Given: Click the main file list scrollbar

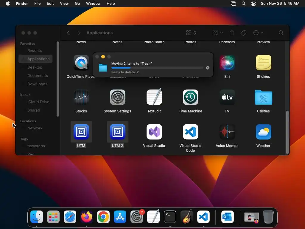Looking at the screenshot, I should click(287, 132).
